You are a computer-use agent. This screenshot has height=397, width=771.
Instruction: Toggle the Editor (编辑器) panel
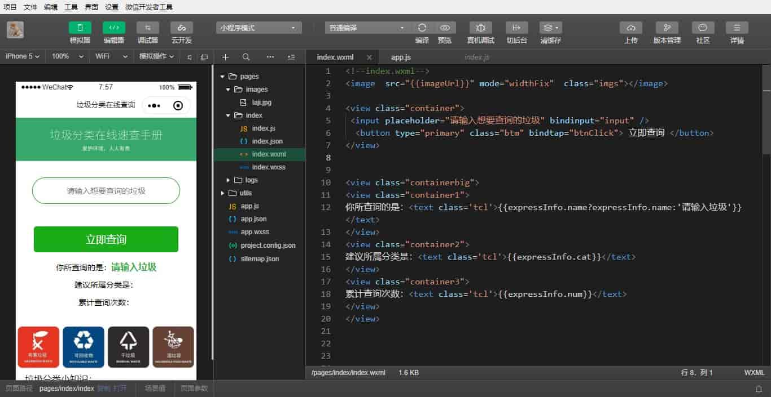[x=113, y=28]
